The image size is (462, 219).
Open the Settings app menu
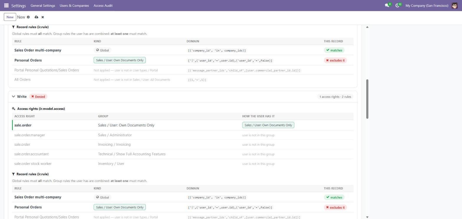tap(19, 6)
